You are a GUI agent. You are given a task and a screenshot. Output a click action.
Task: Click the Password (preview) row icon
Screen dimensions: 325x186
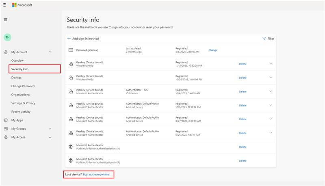click(x=71, y=50)
